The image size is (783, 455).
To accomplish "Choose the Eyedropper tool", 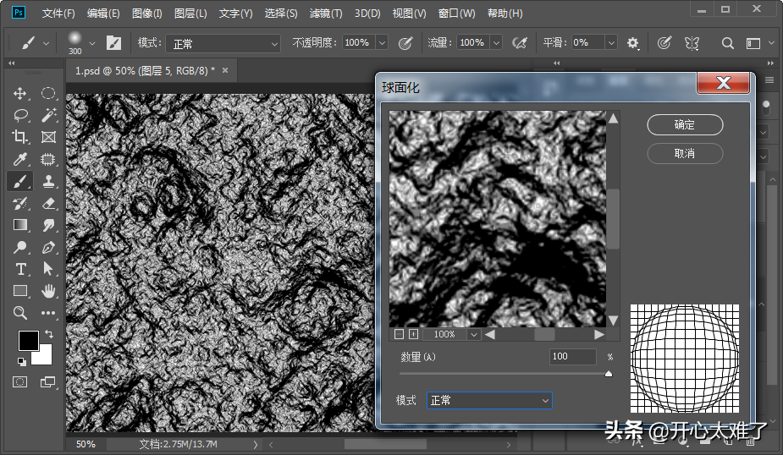I will point(20,159).
